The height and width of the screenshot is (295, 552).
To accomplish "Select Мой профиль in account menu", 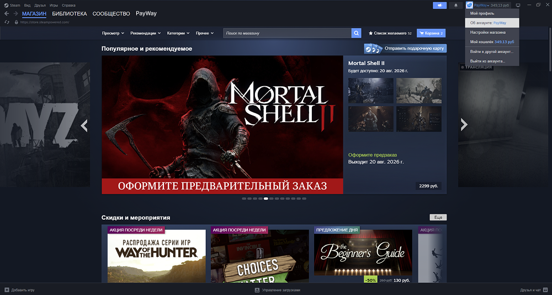I will coord(492,13).
